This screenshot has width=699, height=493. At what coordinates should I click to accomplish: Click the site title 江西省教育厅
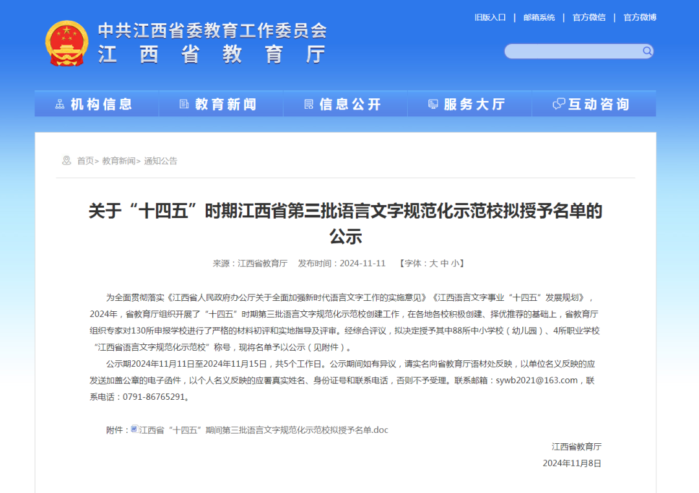(212, 54)
